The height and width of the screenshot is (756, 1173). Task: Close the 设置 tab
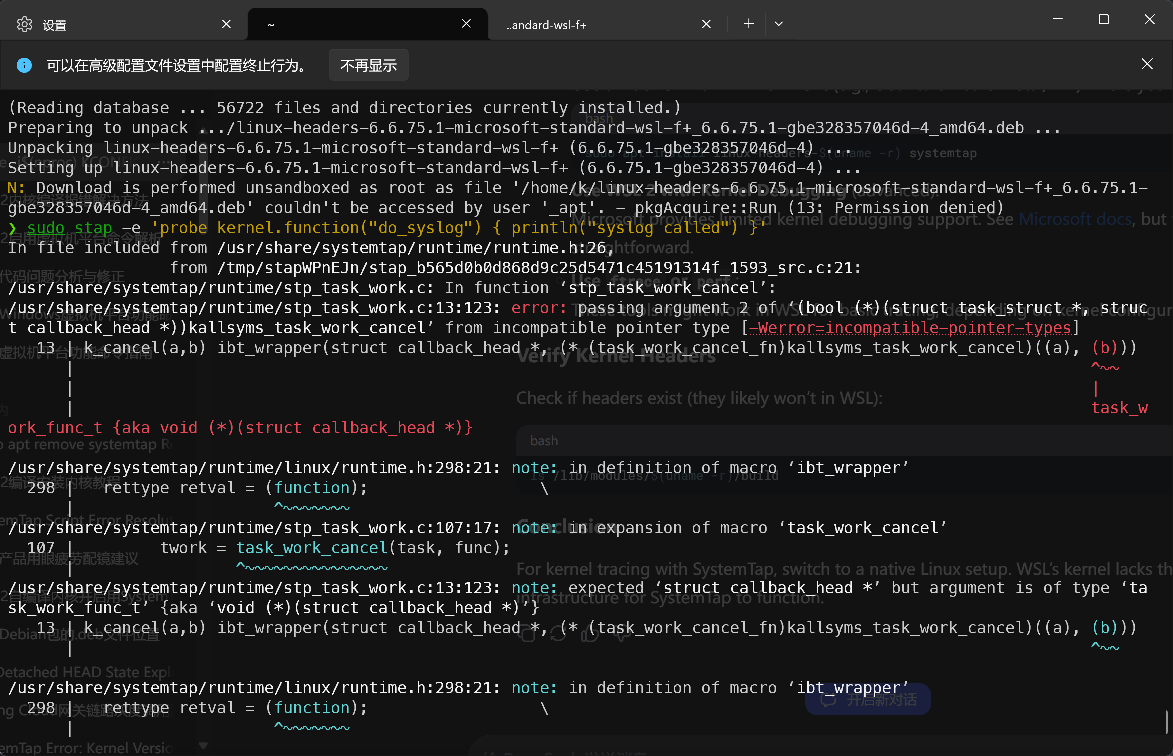(226, 24)
